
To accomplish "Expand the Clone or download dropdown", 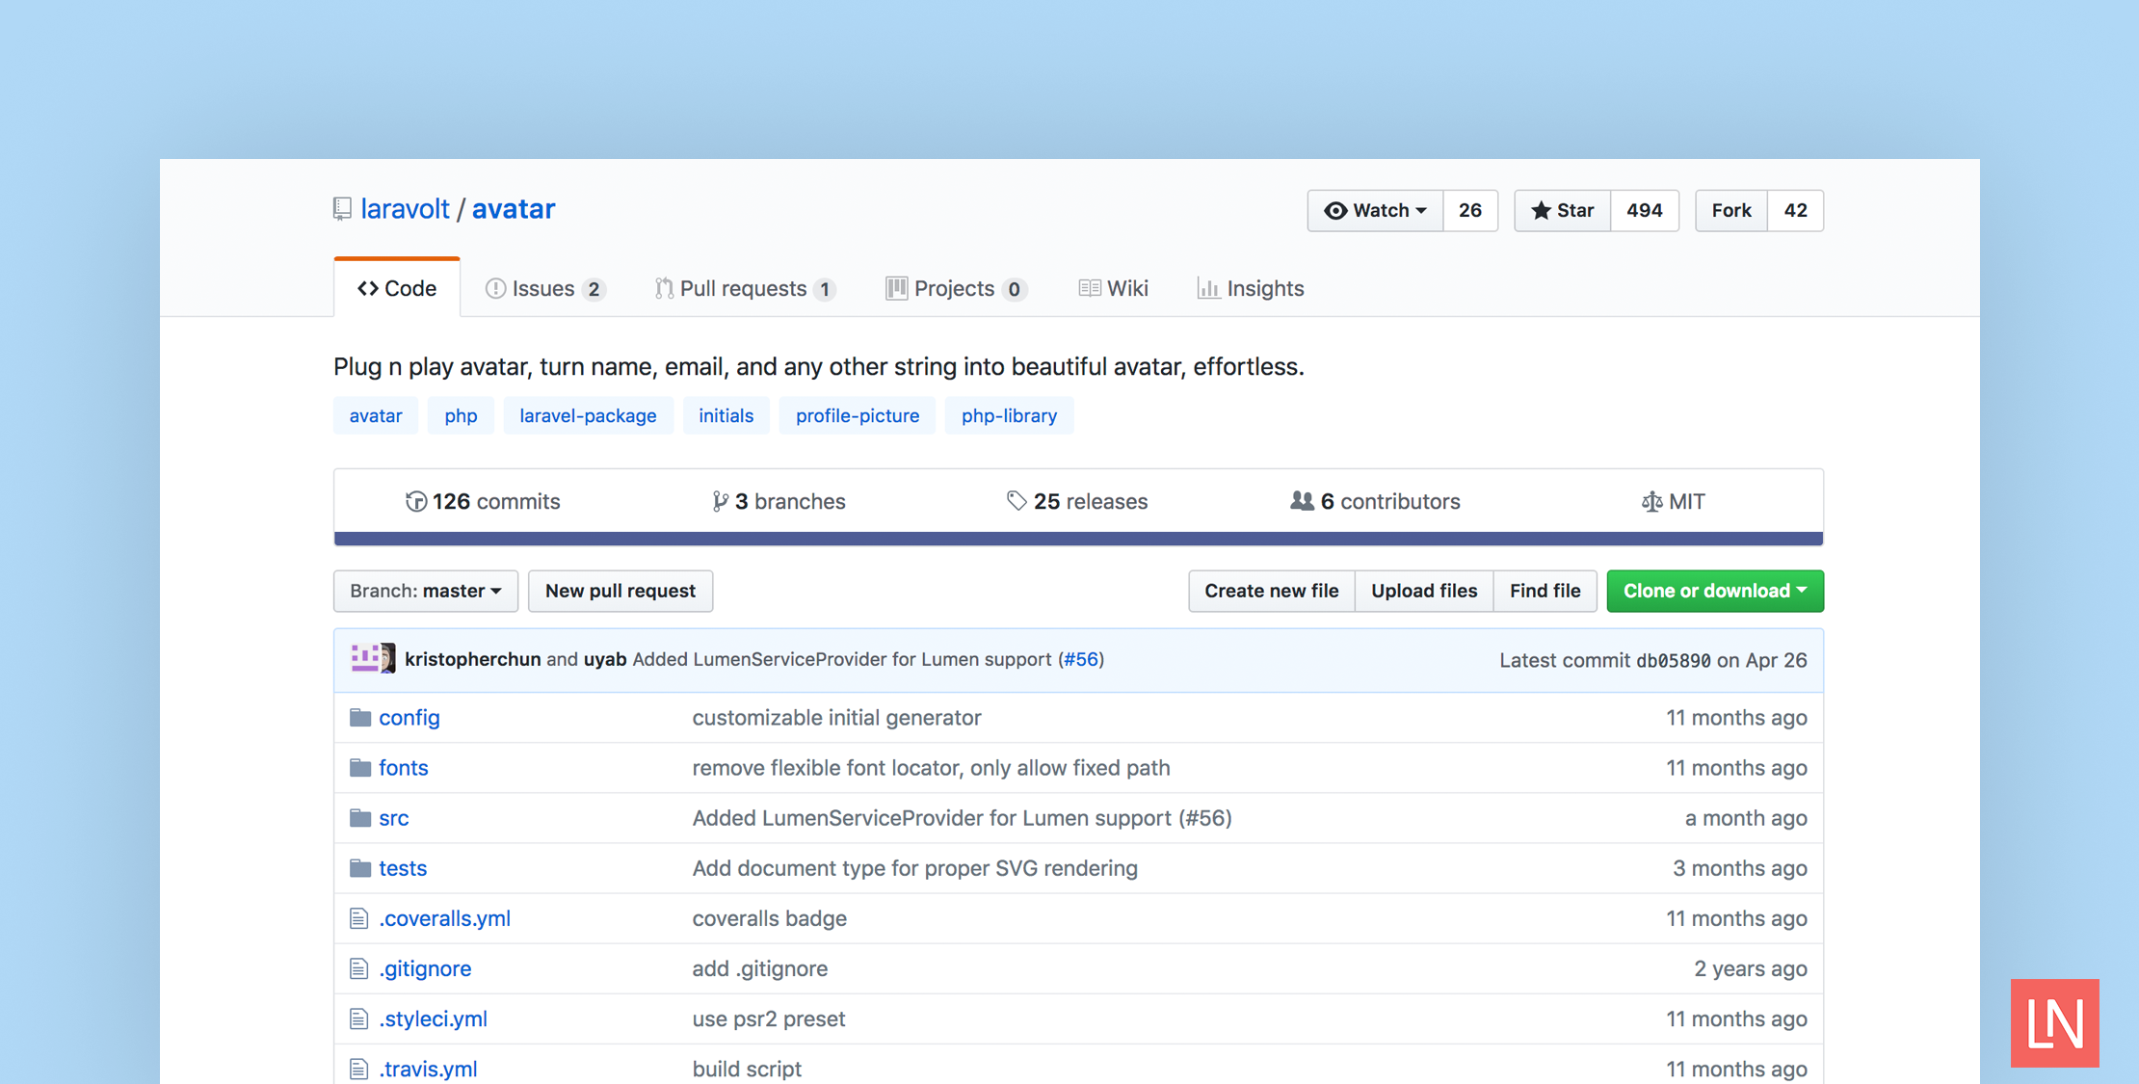I will coord(1712,591).
